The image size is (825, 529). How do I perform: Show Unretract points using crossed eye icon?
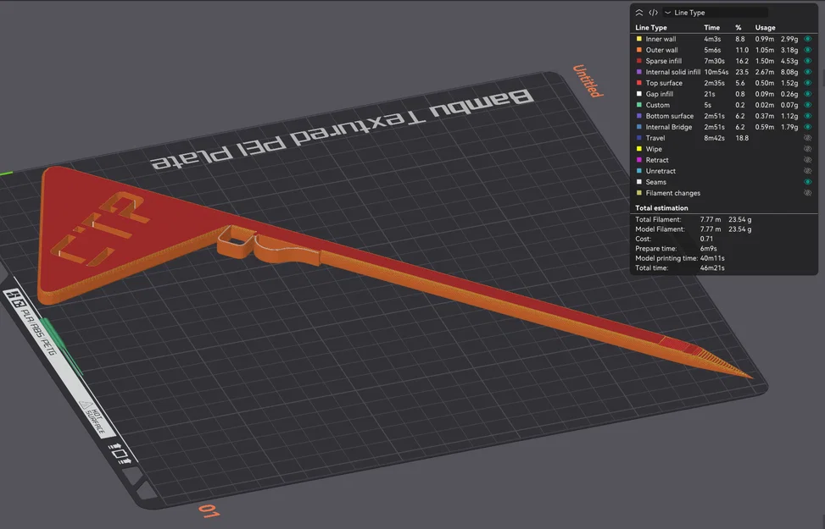[808, 171]
